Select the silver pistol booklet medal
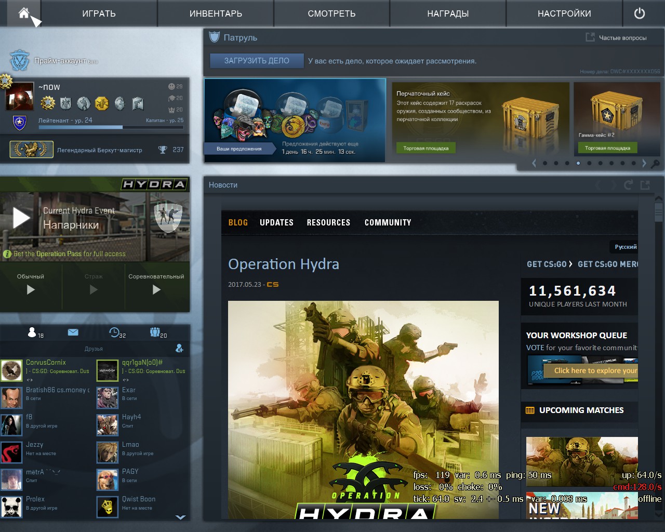665x532 pixels. tap(138, 103)
